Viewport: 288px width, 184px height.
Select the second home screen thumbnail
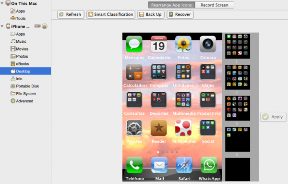[238, 77]
